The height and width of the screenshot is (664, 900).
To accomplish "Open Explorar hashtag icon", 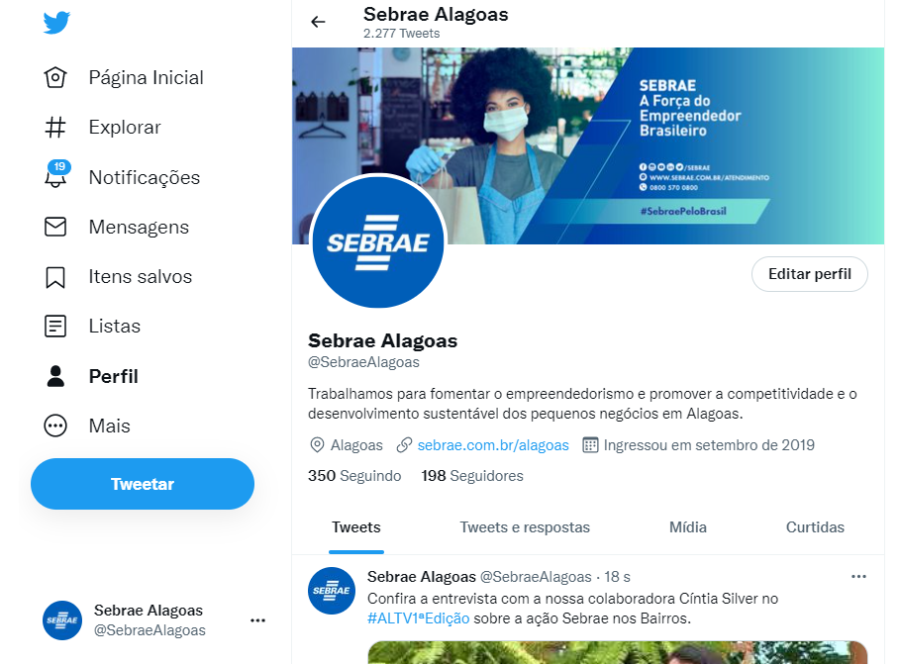I will (55, 128).
